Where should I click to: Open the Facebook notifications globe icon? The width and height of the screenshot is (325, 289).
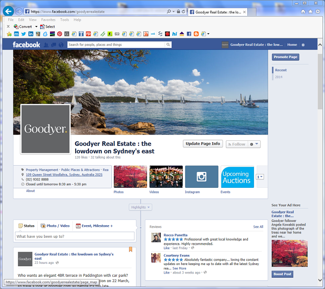click(61, 45)
